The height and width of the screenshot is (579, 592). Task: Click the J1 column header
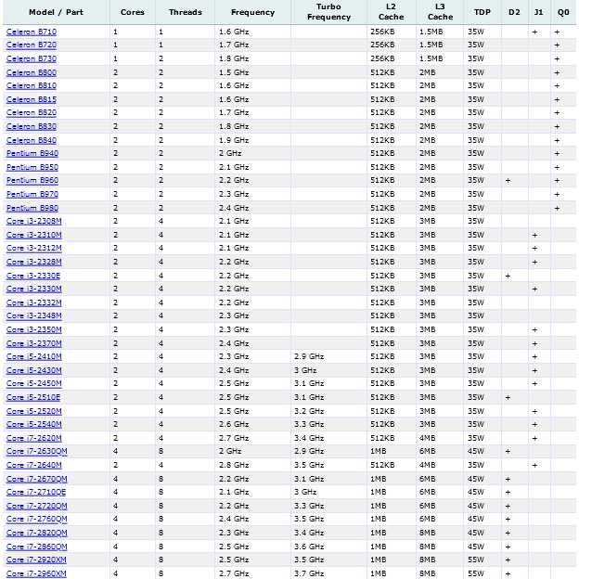pyautogui.click(x=539, y=12)
